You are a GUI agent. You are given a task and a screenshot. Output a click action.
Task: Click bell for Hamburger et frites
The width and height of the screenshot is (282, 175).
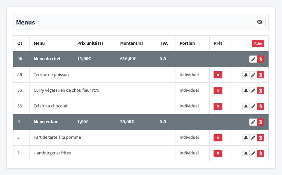click(x=246, y=153)
